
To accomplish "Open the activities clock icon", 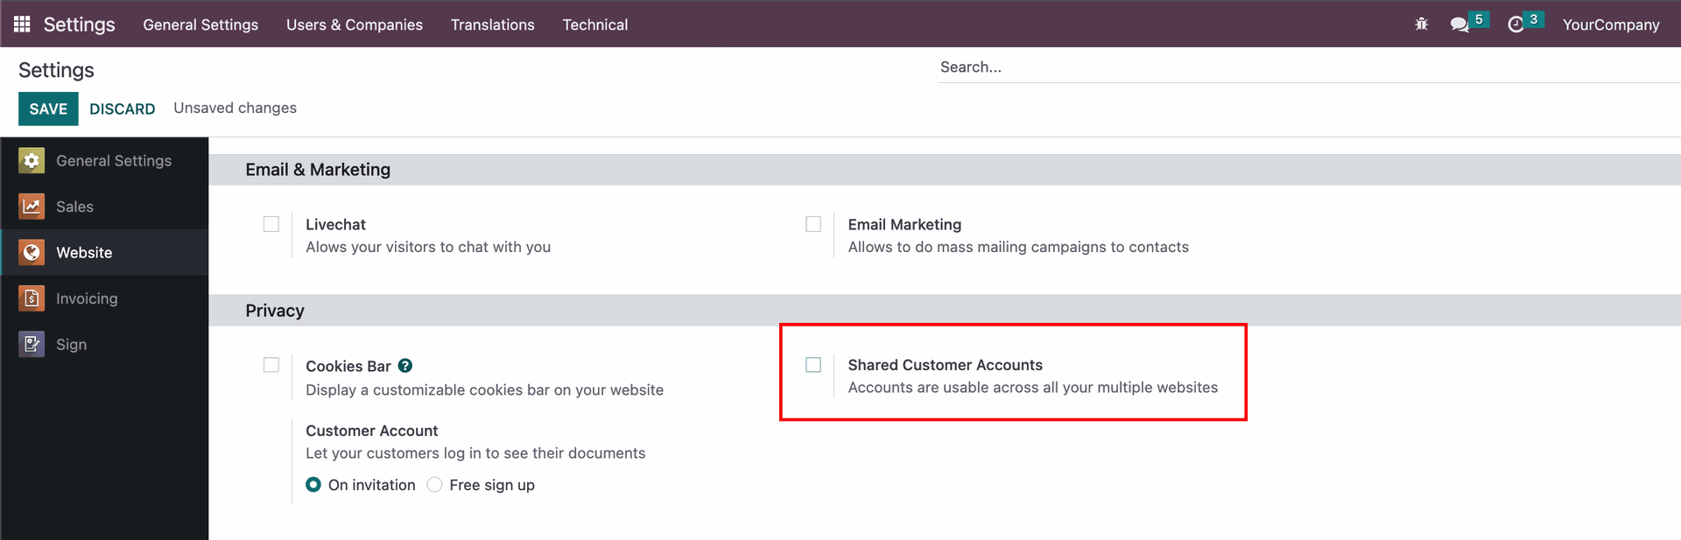I will 1516,25.
